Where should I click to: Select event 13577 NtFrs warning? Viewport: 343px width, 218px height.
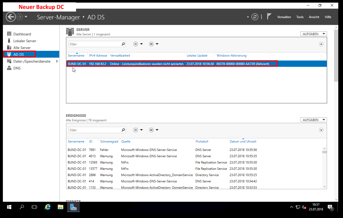194,169
